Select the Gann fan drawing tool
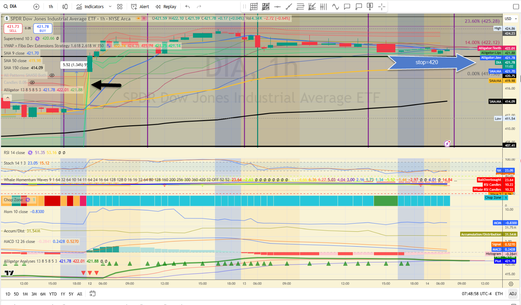 312,6
